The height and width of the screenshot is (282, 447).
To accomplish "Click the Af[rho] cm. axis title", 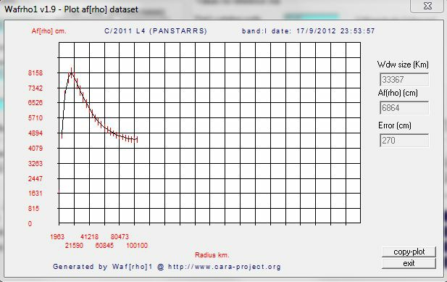I will coord(49,31).
